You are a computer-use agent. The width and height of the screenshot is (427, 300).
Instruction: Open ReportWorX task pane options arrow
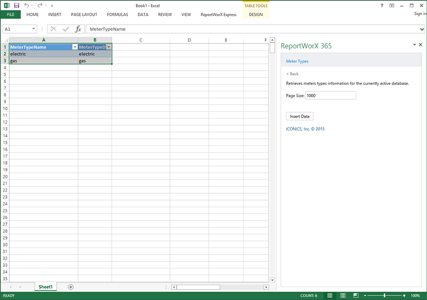pos(414,45)
